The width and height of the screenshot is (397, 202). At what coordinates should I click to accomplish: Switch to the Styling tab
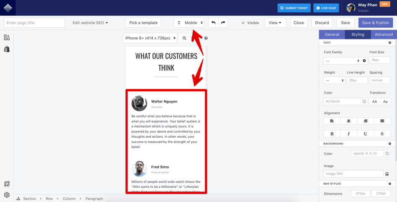tap(358, 34)
